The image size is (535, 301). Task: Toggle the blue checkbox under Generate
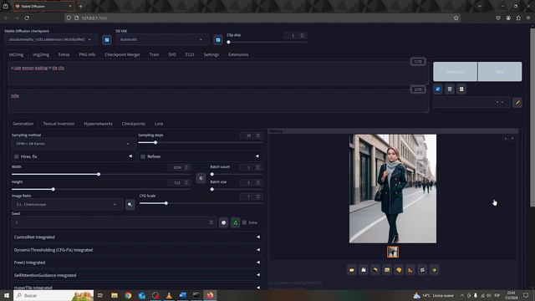438,89
